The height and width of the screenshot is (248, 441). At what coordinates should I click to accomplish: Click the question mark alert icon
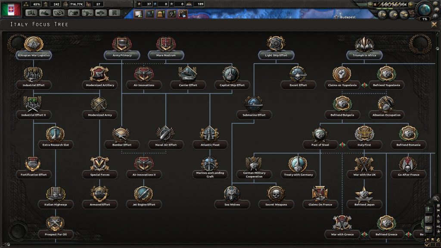point(171,14)
